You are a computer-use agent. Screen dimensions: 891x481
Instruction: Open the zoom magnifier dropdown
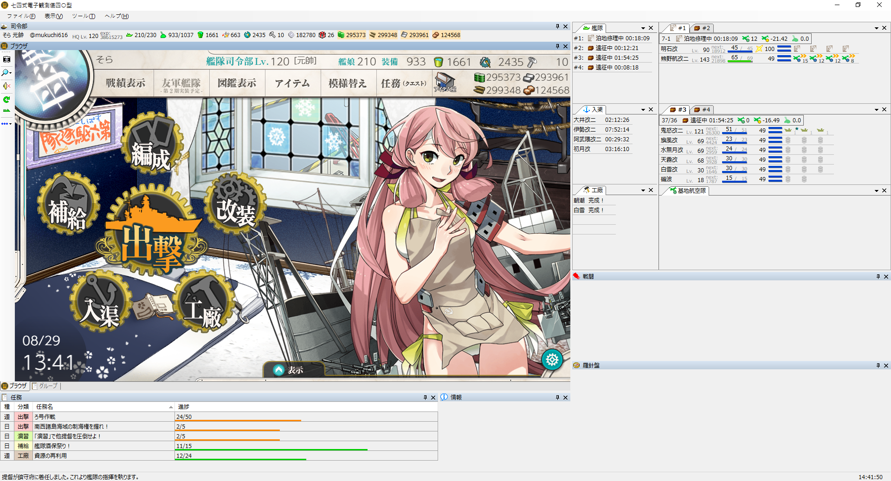[7, 73]
